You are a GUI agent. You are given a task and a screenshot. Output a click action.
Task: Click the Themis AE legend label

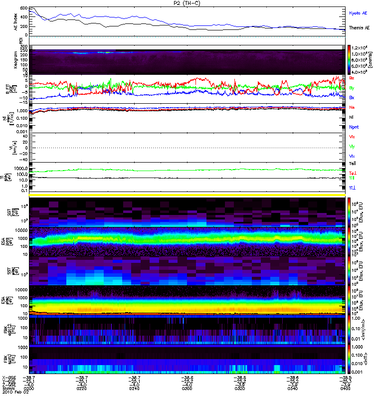pos(359,28)
